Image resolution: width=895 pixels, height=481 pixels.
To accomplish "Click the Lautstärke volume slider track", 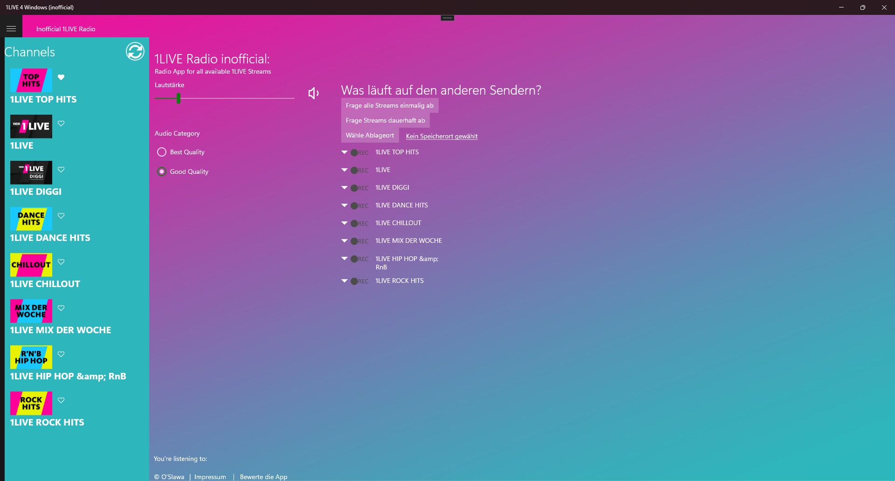I will tap(225, 98).
